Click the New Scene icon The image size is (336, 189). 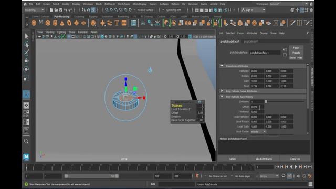tap(51, 10)
